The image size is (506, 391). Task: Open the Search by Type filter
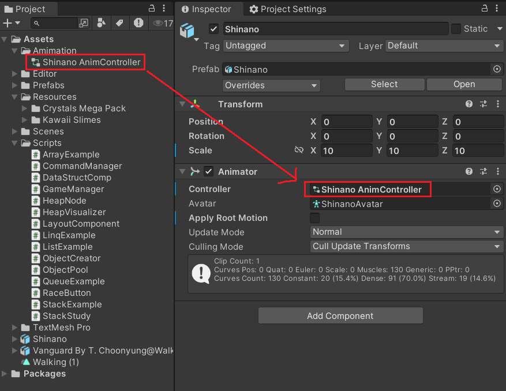tap(102, 23)
